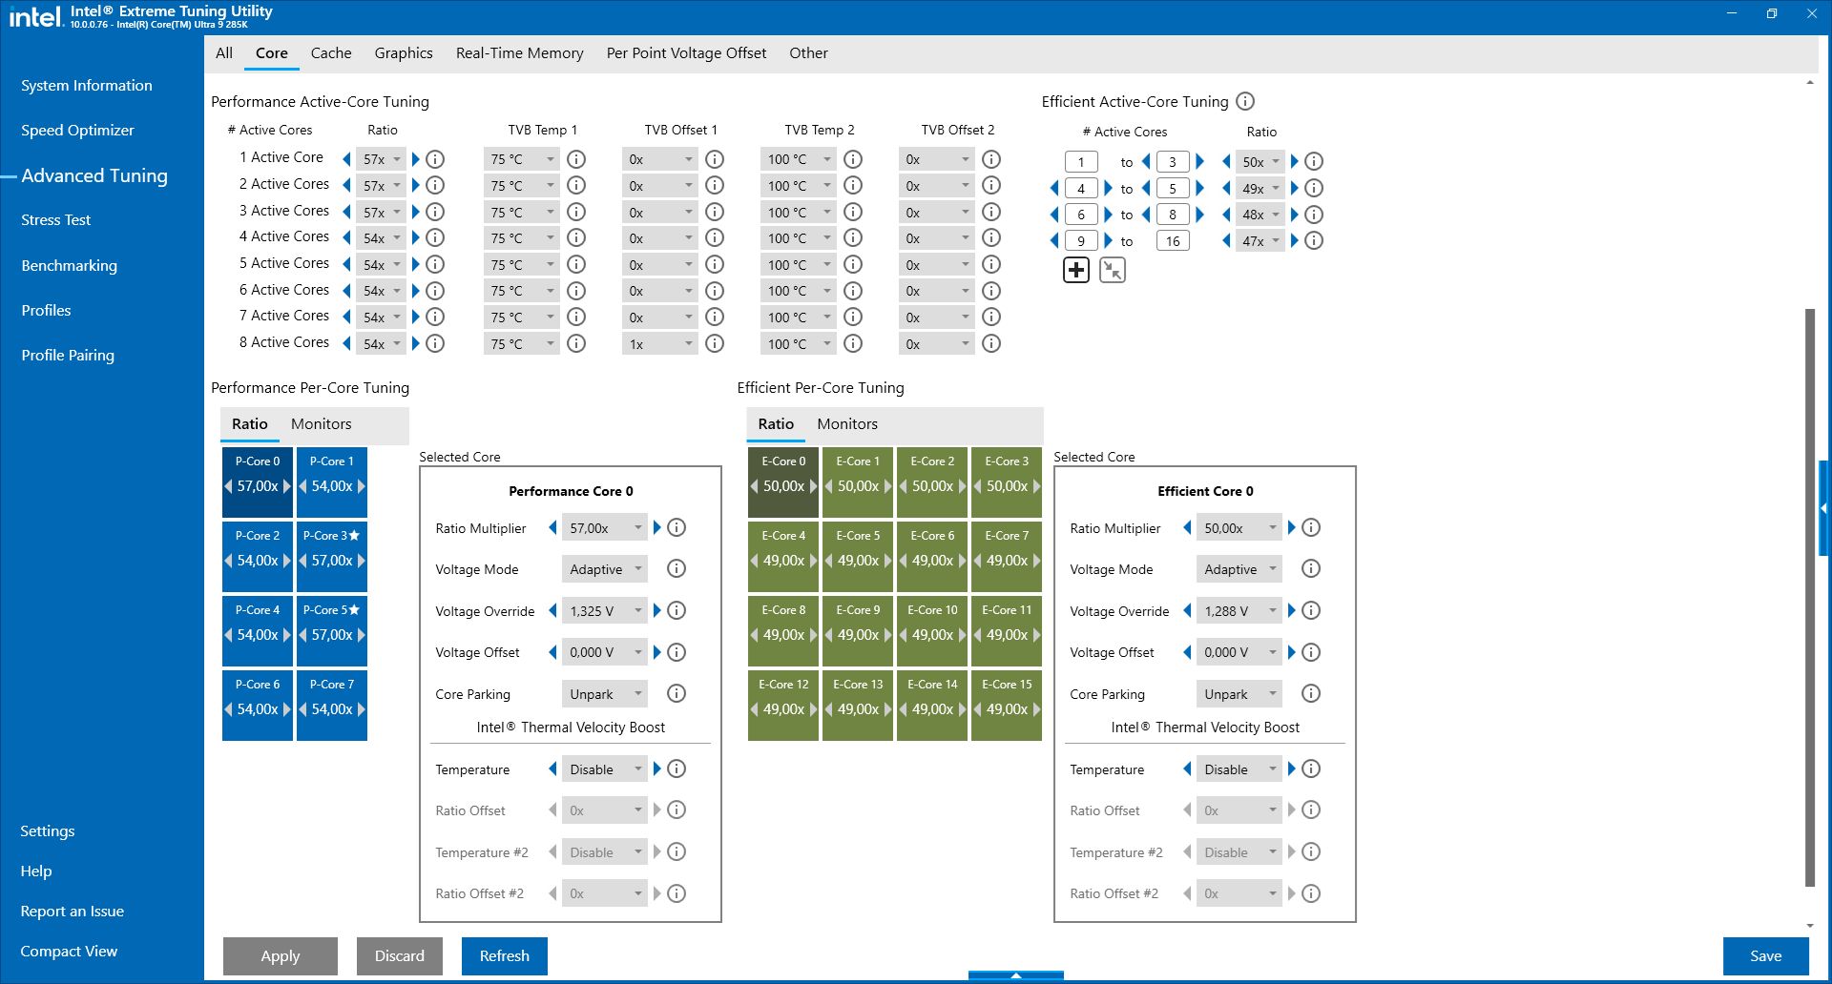This screenshot has height=984, width=1832.
Task: Decrease E-Core 4 tile ratio with left arrow
Action: (755, 561)
